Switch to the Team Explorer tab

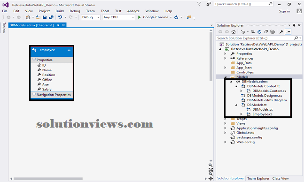pyautogui.click(x=258, y=178)
